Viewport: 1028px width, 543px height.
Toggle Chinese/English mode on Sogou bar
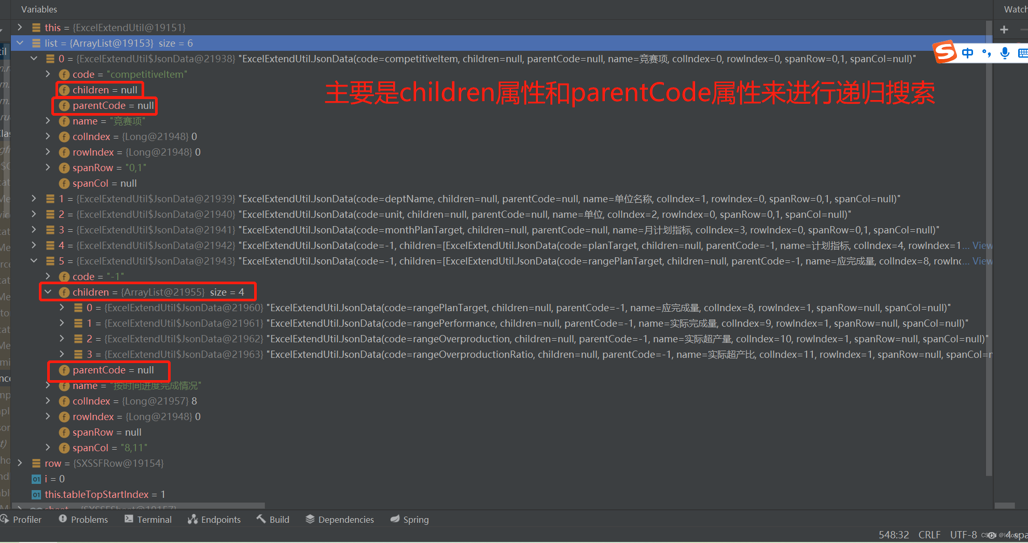[x=968, y=52]
